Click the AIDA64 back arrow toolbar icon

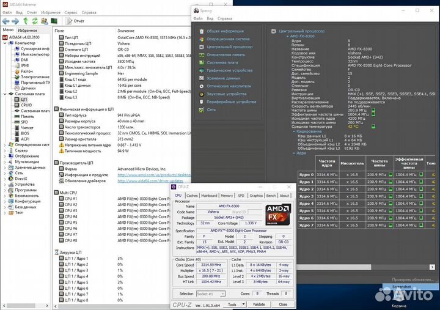(5, 21)
